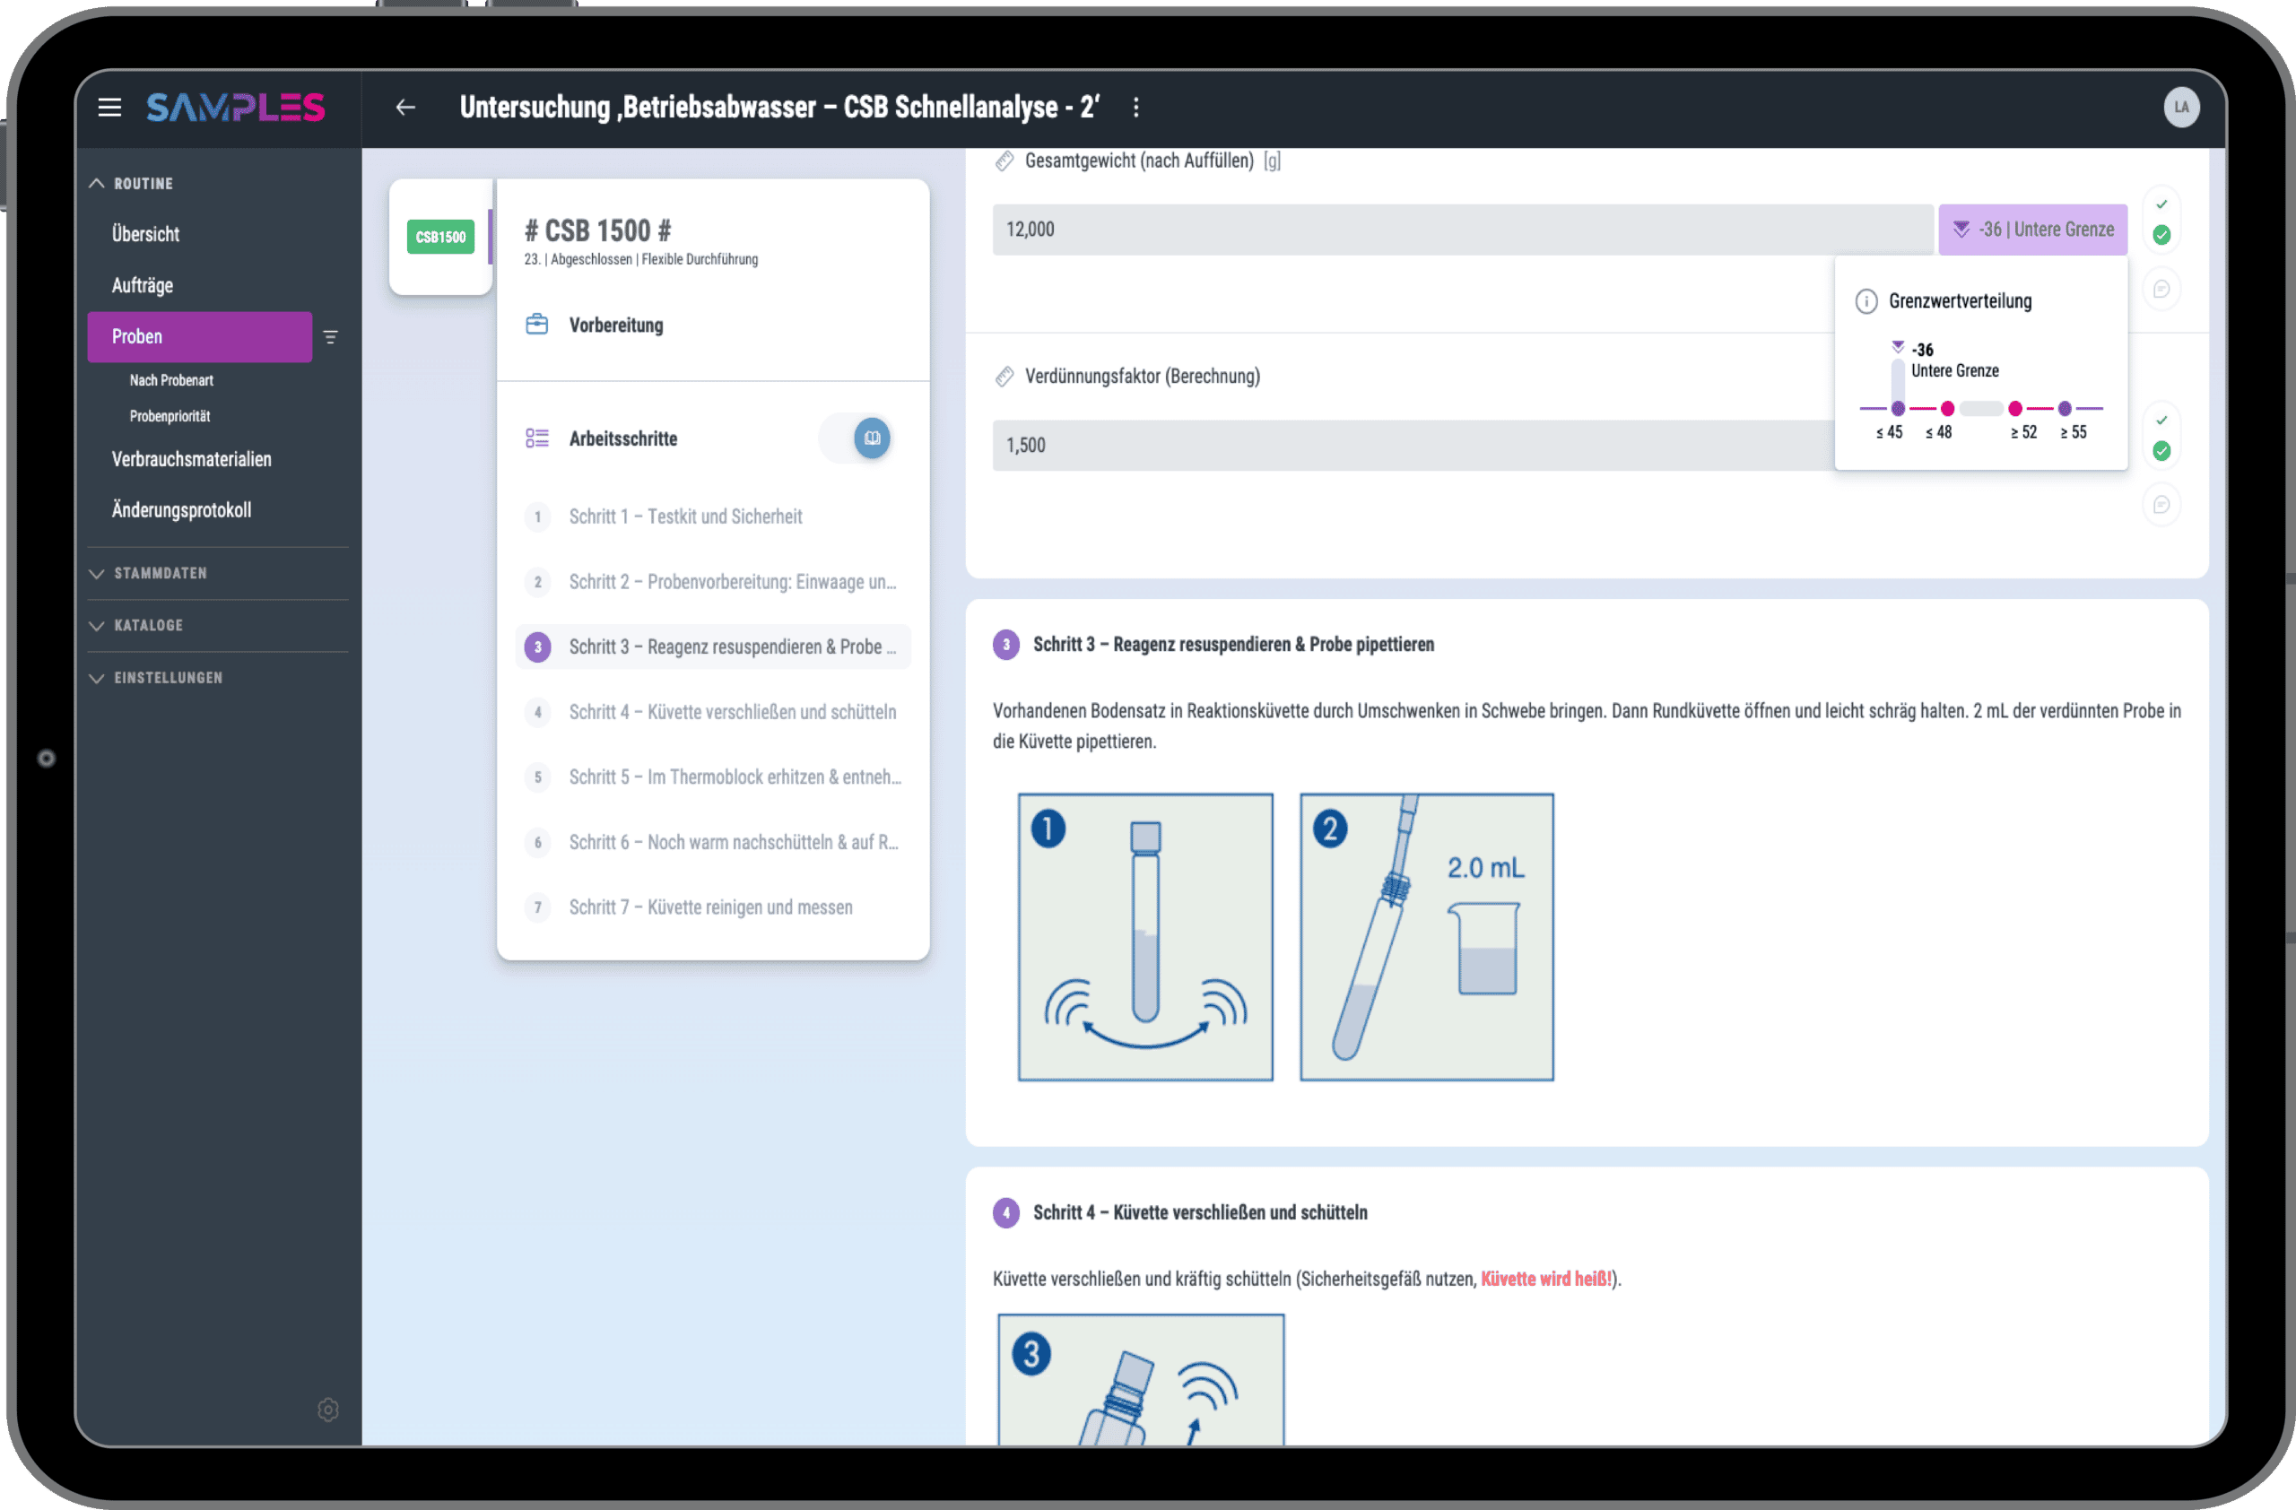Viewport: 2296px width, 1510px height.
Task: Jump to Schritt 1 – Testkit und Sicherheit
Action: [x=712, y=516]
